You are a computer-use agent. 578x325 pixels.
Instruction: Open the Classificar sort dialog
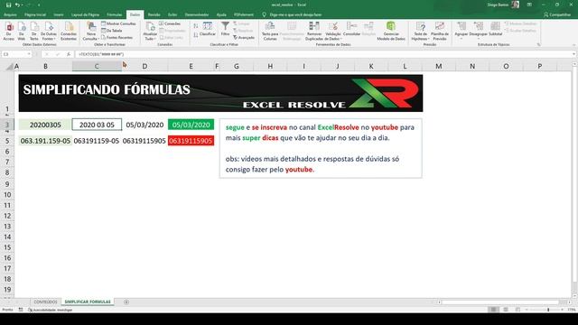point(208,29)
